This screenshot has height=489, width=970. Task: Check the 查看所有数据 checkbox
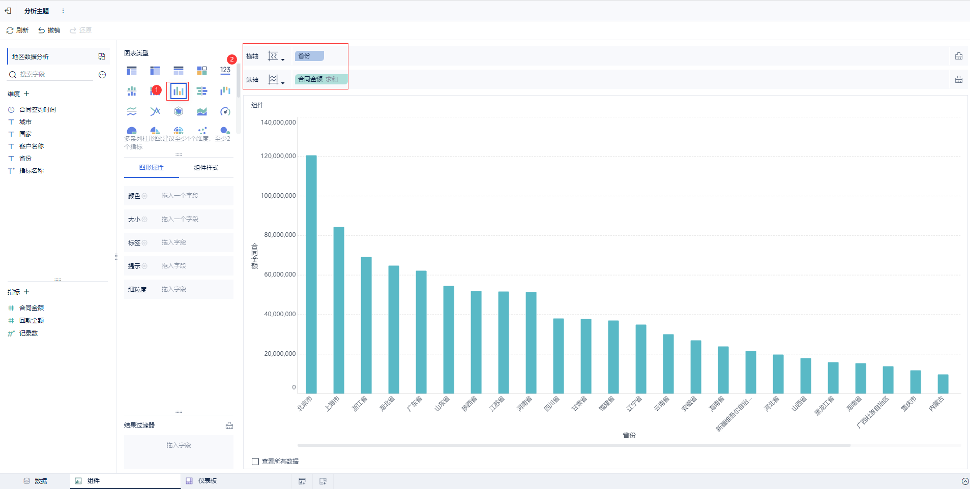pyautogui.click(x=255, y=462)
